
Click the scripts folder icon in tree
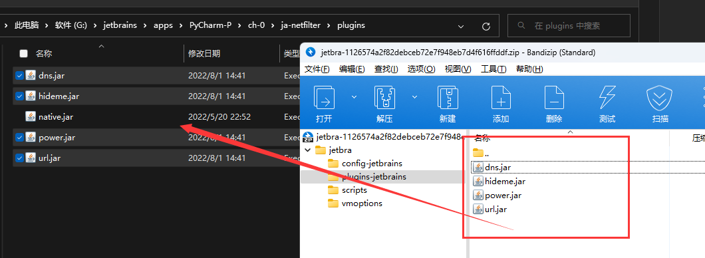coord(333,190)
